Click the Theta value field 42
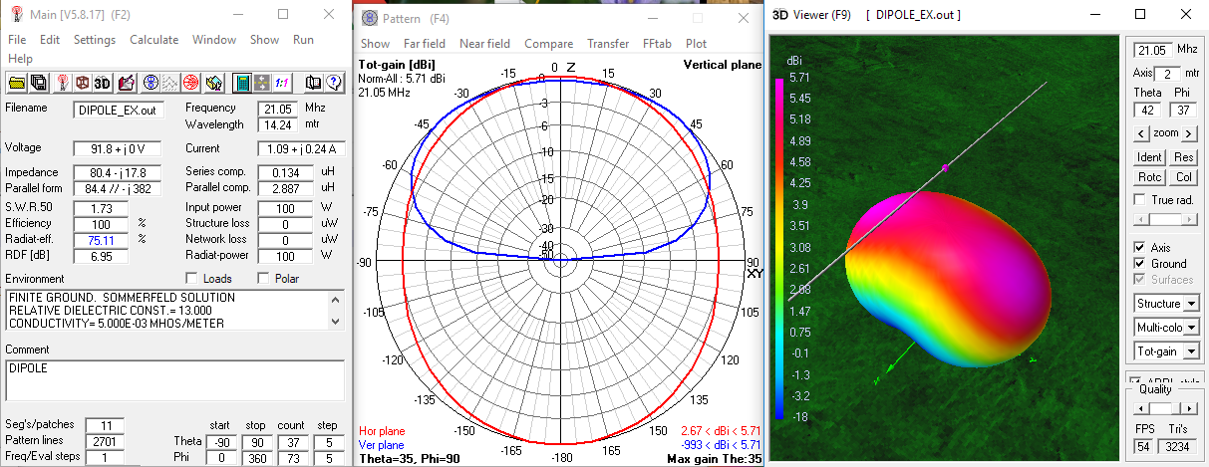 click(x=1148, y=110)
